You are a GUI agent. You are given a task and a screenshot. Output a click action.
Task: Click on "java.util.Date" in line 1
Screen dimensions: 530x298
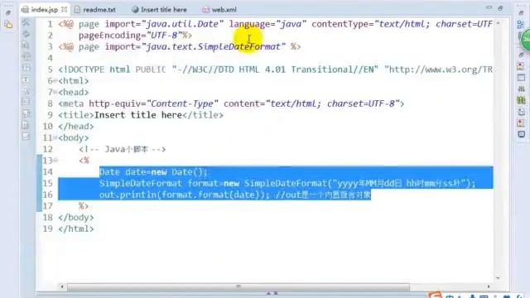point(182,24)
